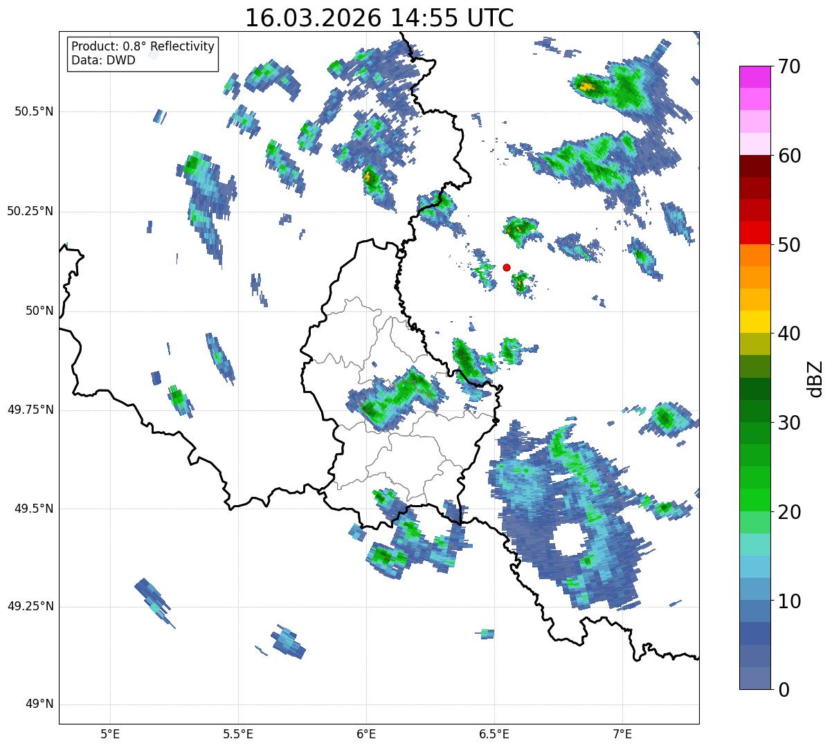
Task: Click the colorbar tick label "10"
Action: pos(790,601)
